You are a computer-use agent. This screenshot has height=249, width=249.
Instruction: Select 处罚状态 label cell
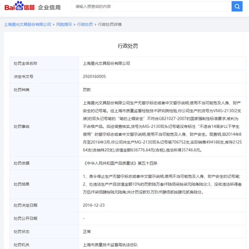point(44,232)
